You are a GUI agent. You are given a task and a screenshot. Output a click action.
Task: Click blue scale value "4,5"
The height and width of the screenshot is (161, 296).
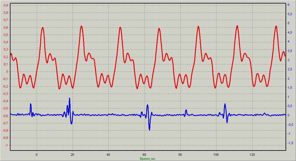click(x=290, y=32)
